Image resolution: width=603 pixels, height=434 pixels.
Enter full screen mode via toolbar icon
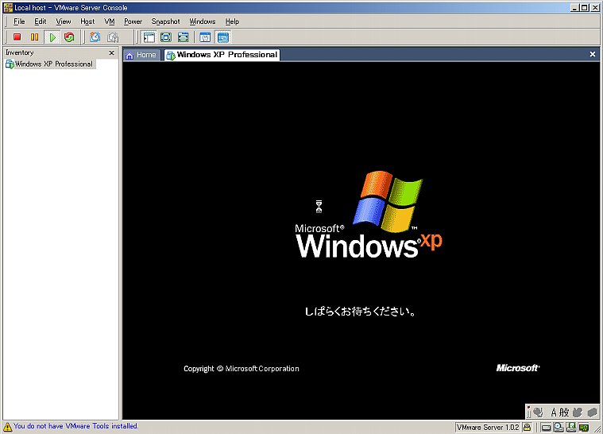[x=166, y=37]
